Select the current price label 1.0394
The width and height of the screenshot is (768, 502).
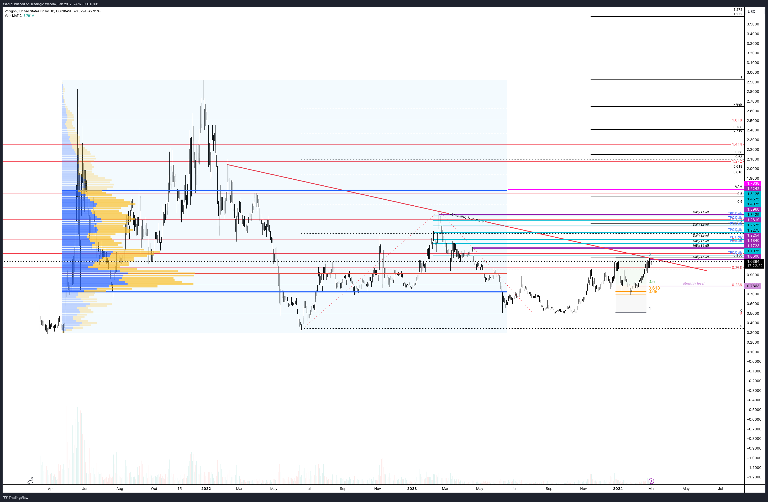[x=754, y=261]
